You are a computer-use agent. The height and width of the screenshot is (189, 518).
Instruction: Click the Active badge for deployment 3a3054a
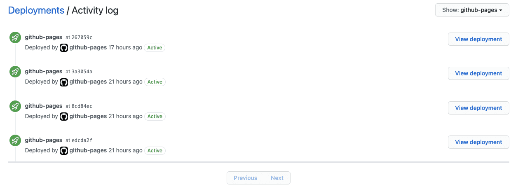tap(155, 82)
